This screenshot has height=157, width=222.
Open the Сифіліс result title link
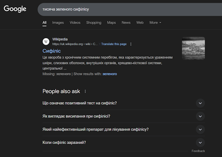[x=52, y=51]
